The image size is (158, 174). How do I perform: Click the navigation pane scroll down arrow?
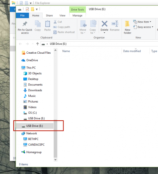coord(55,160)
